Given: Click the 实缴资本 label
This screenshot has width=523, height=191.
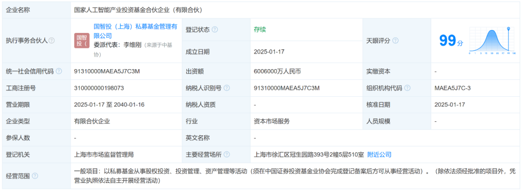Looking at the screenshot, I should click(378, 72).
